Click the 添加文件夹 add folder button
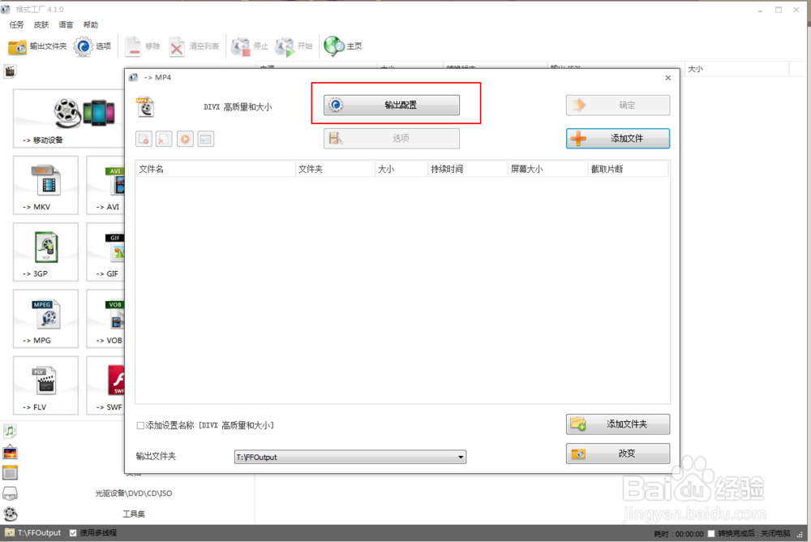 click(x=617, y=424)
